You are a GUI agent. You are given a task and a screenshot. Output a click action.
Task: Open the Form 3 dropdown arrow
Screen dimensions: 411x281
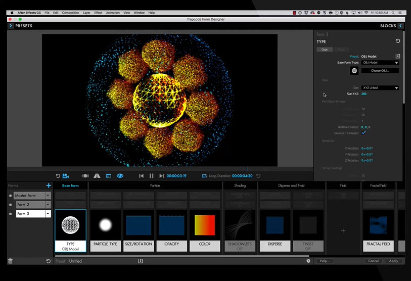48,214
